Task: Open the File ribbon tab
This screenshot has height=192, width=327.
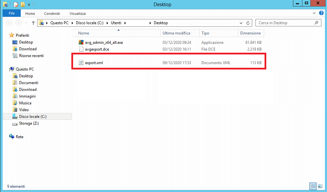Action: click(x=12, y=13)
